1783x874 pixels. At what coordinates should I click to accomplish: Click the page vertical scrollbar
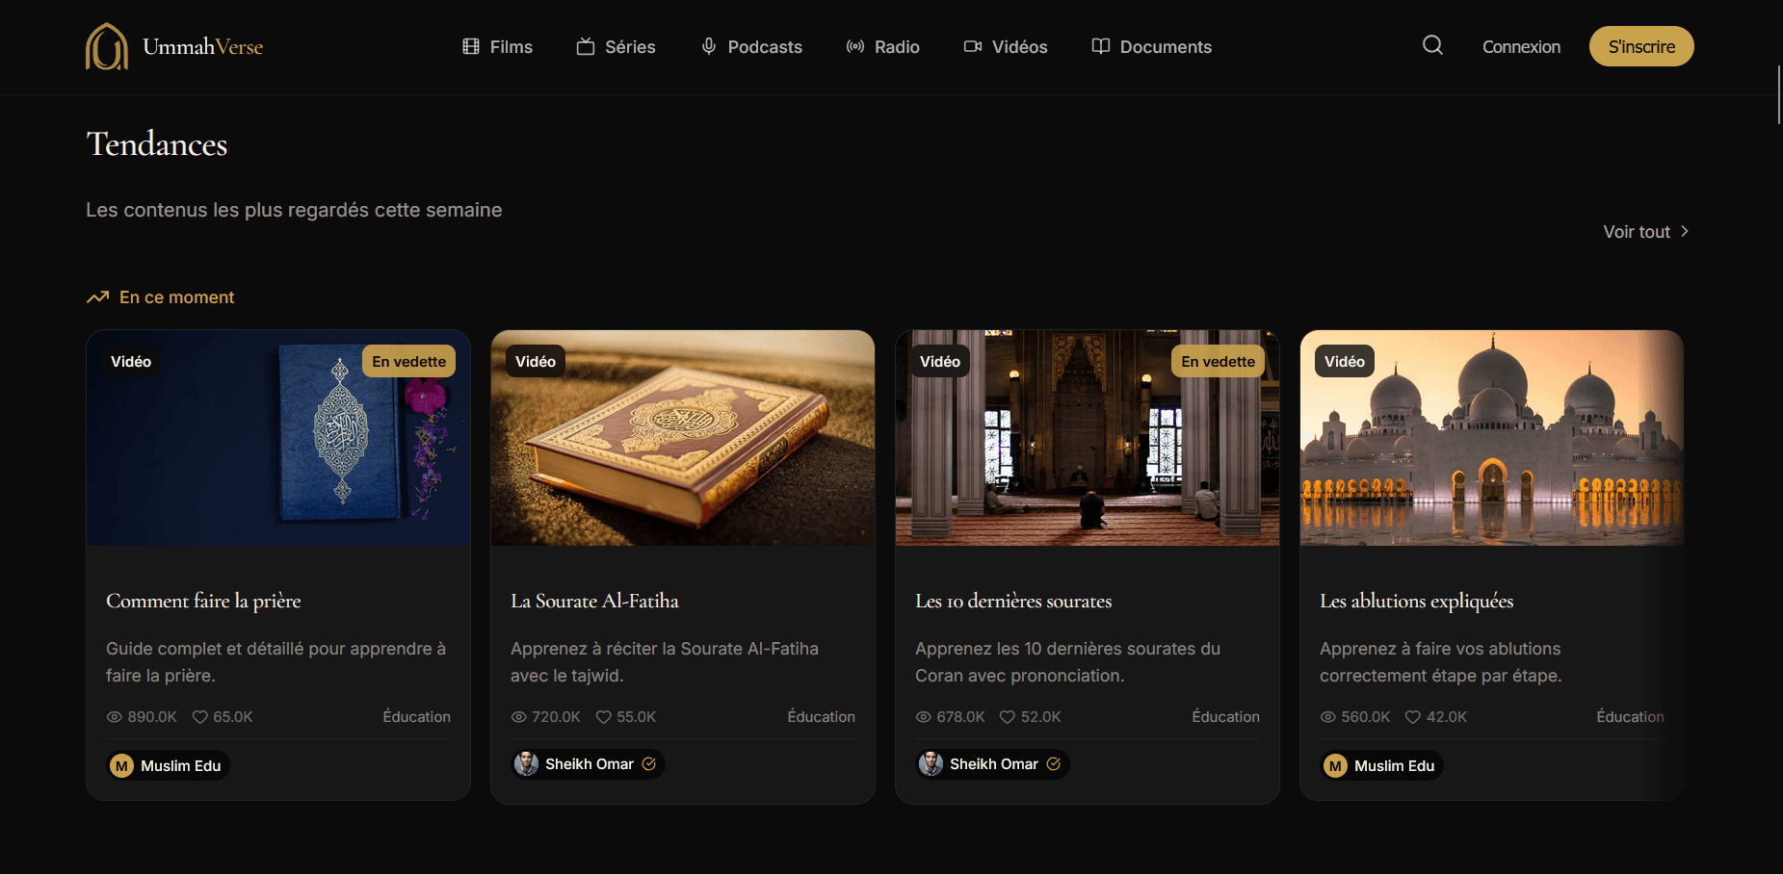pos(1778,94)
